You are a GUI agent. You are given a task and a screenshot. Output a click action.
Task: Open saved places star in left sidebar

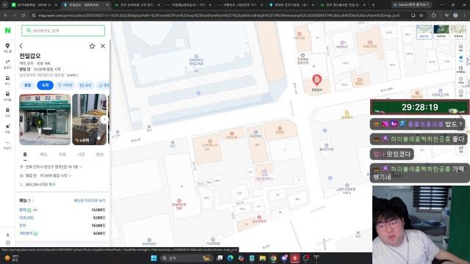coord(7,128)
